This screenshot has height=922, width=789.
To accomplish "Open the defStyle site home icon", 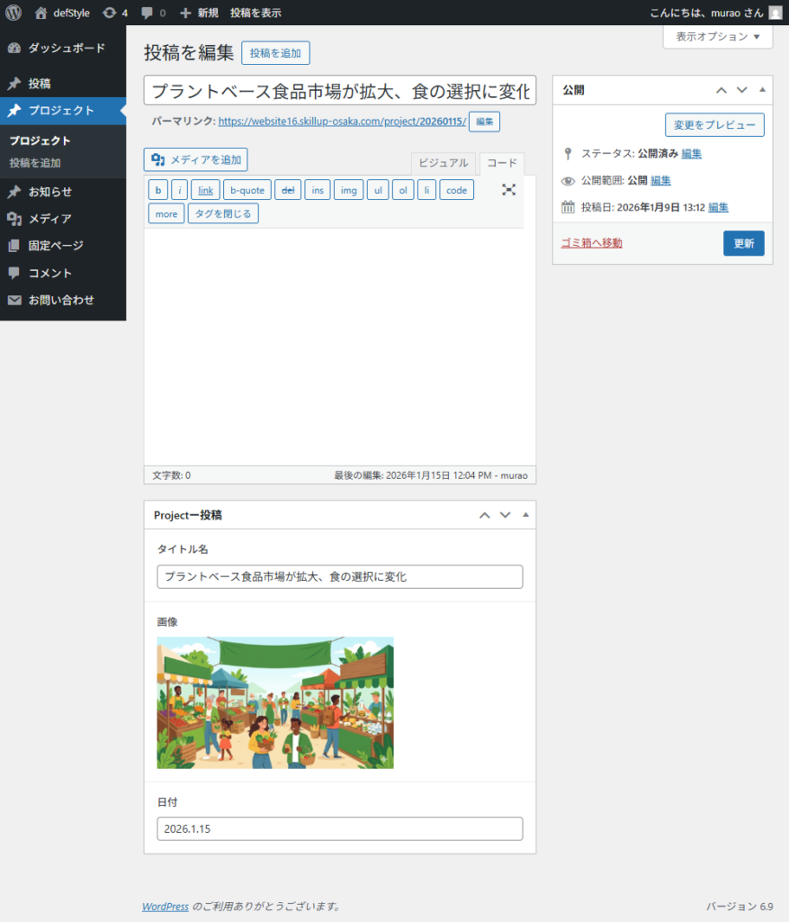I will point(40,13).
